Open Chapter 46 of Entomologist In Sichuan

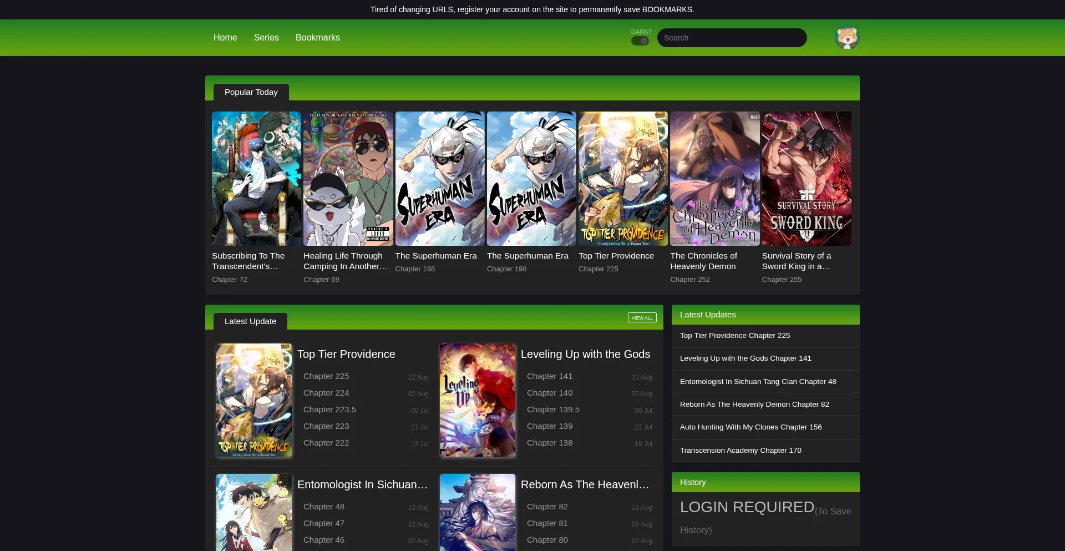(x=324, y=540)
